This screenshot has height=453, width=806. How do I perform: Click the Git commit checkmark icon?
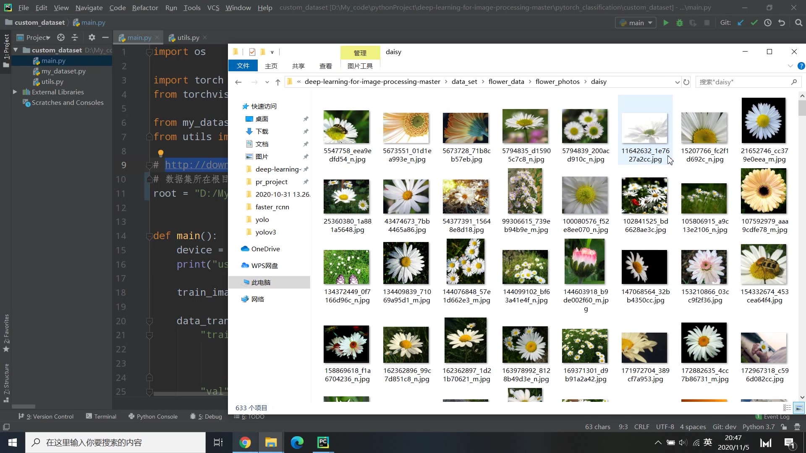(754, 23)
